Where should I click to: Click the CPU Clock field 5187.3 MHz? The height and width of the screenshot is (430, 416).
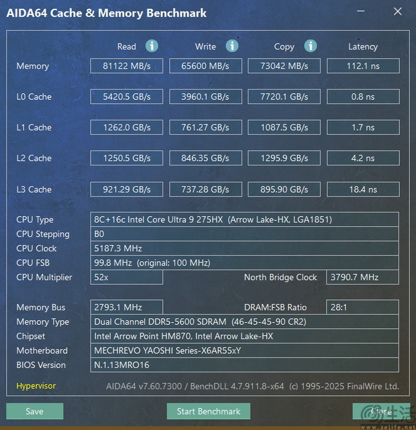[x=245, y=248]
